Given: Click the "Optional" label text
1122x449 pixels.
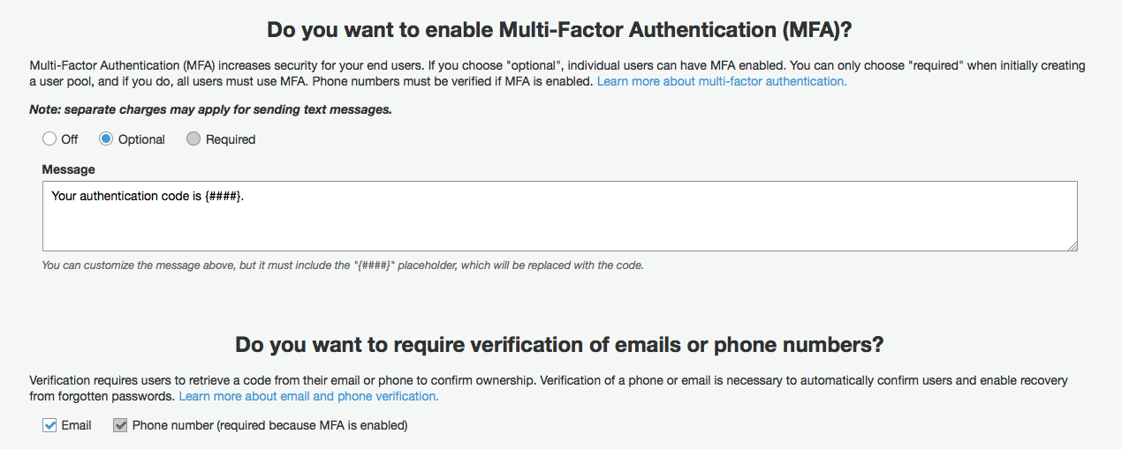Looking at the screenshot, I should tap(141, 139).
